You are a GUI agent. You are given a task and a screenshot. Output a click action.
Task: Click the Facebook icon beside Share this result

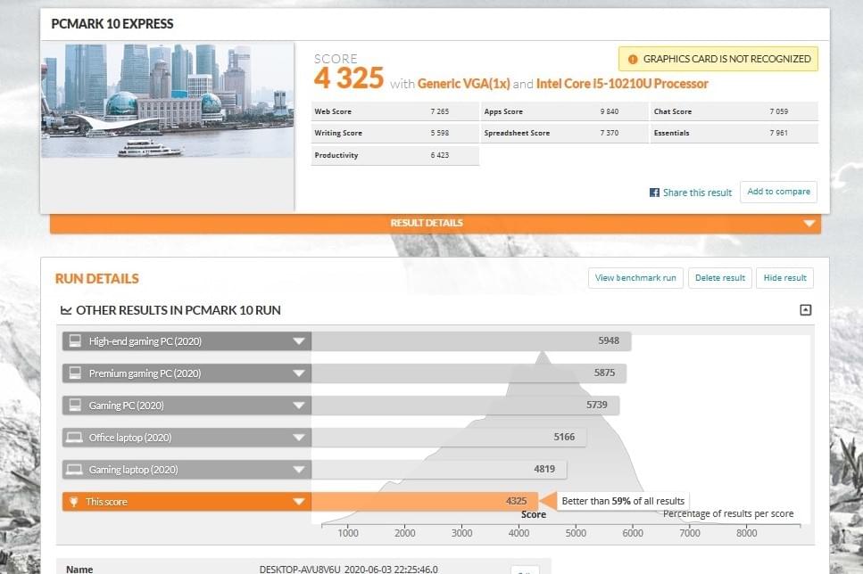pyautogui.click(x=654, y=193)
